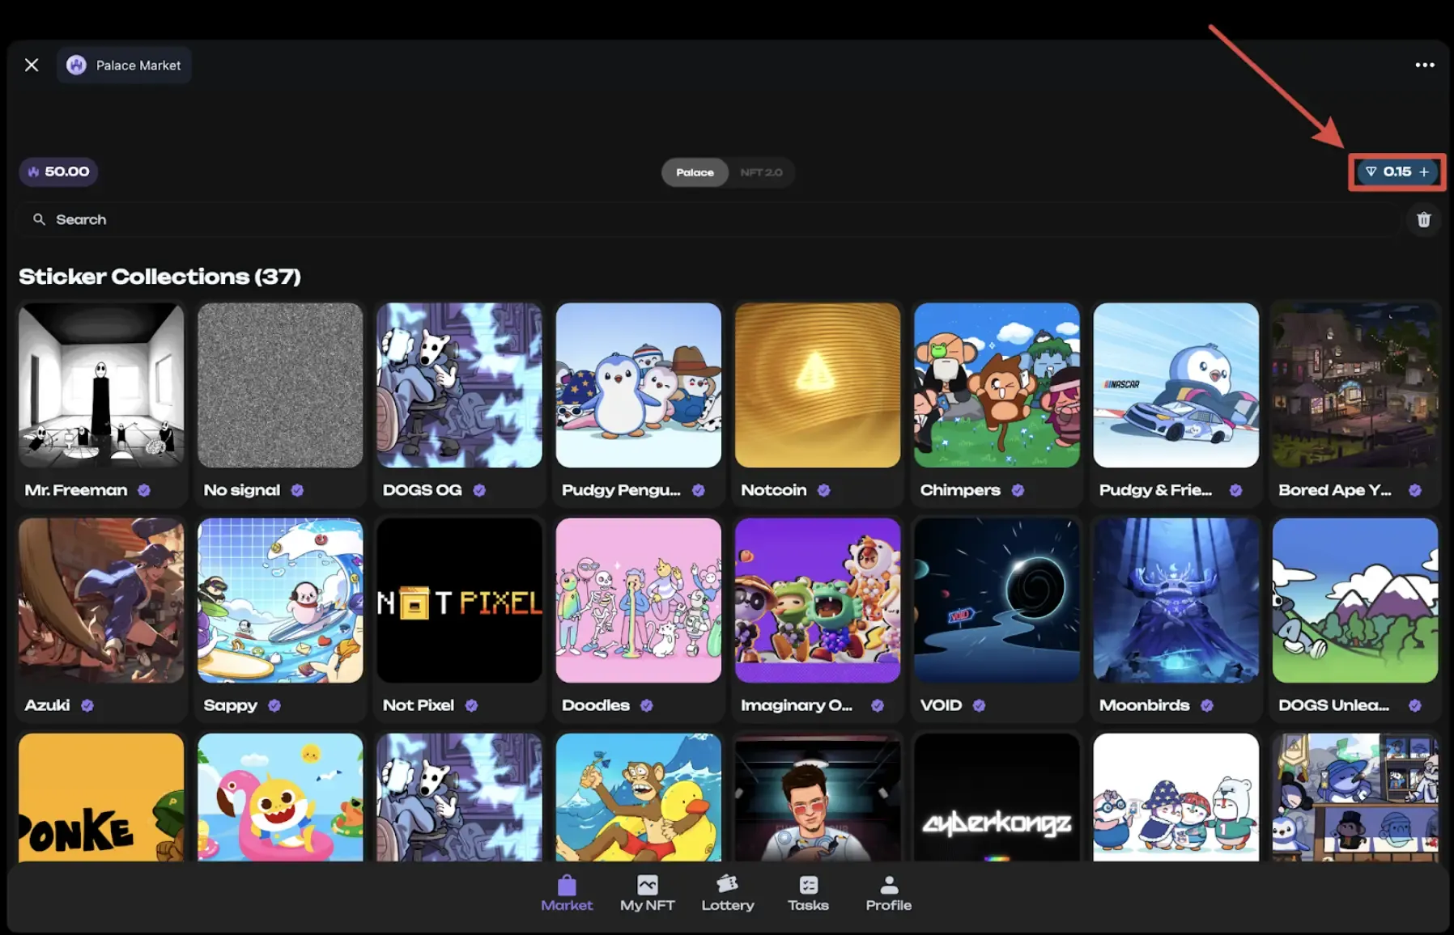Click the trash icon beside search

[1423, 220]
